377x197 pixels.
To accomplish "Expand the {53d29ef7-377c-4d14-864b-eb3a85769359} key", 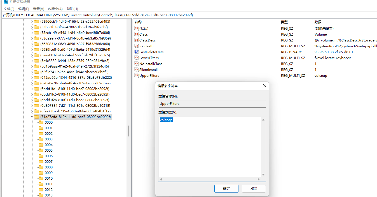I will pos(32,38).
